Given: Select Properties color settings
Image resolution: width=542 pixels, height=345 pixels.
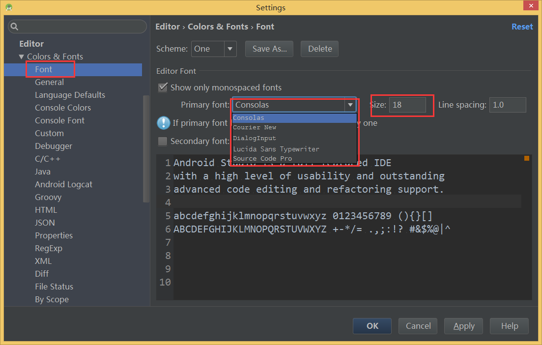Looking at the screenshot, I should pos(54,236).
